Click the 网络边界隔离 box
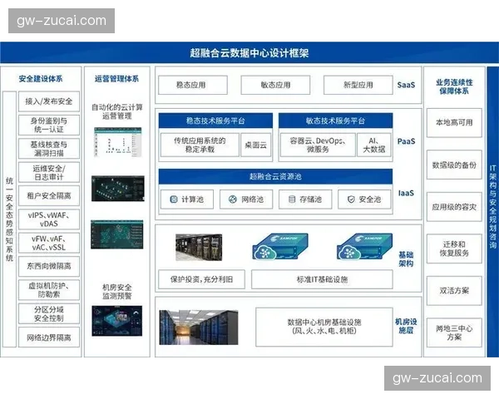The width and height of the screenshot is (499, 399). click(x=49, y=337)
